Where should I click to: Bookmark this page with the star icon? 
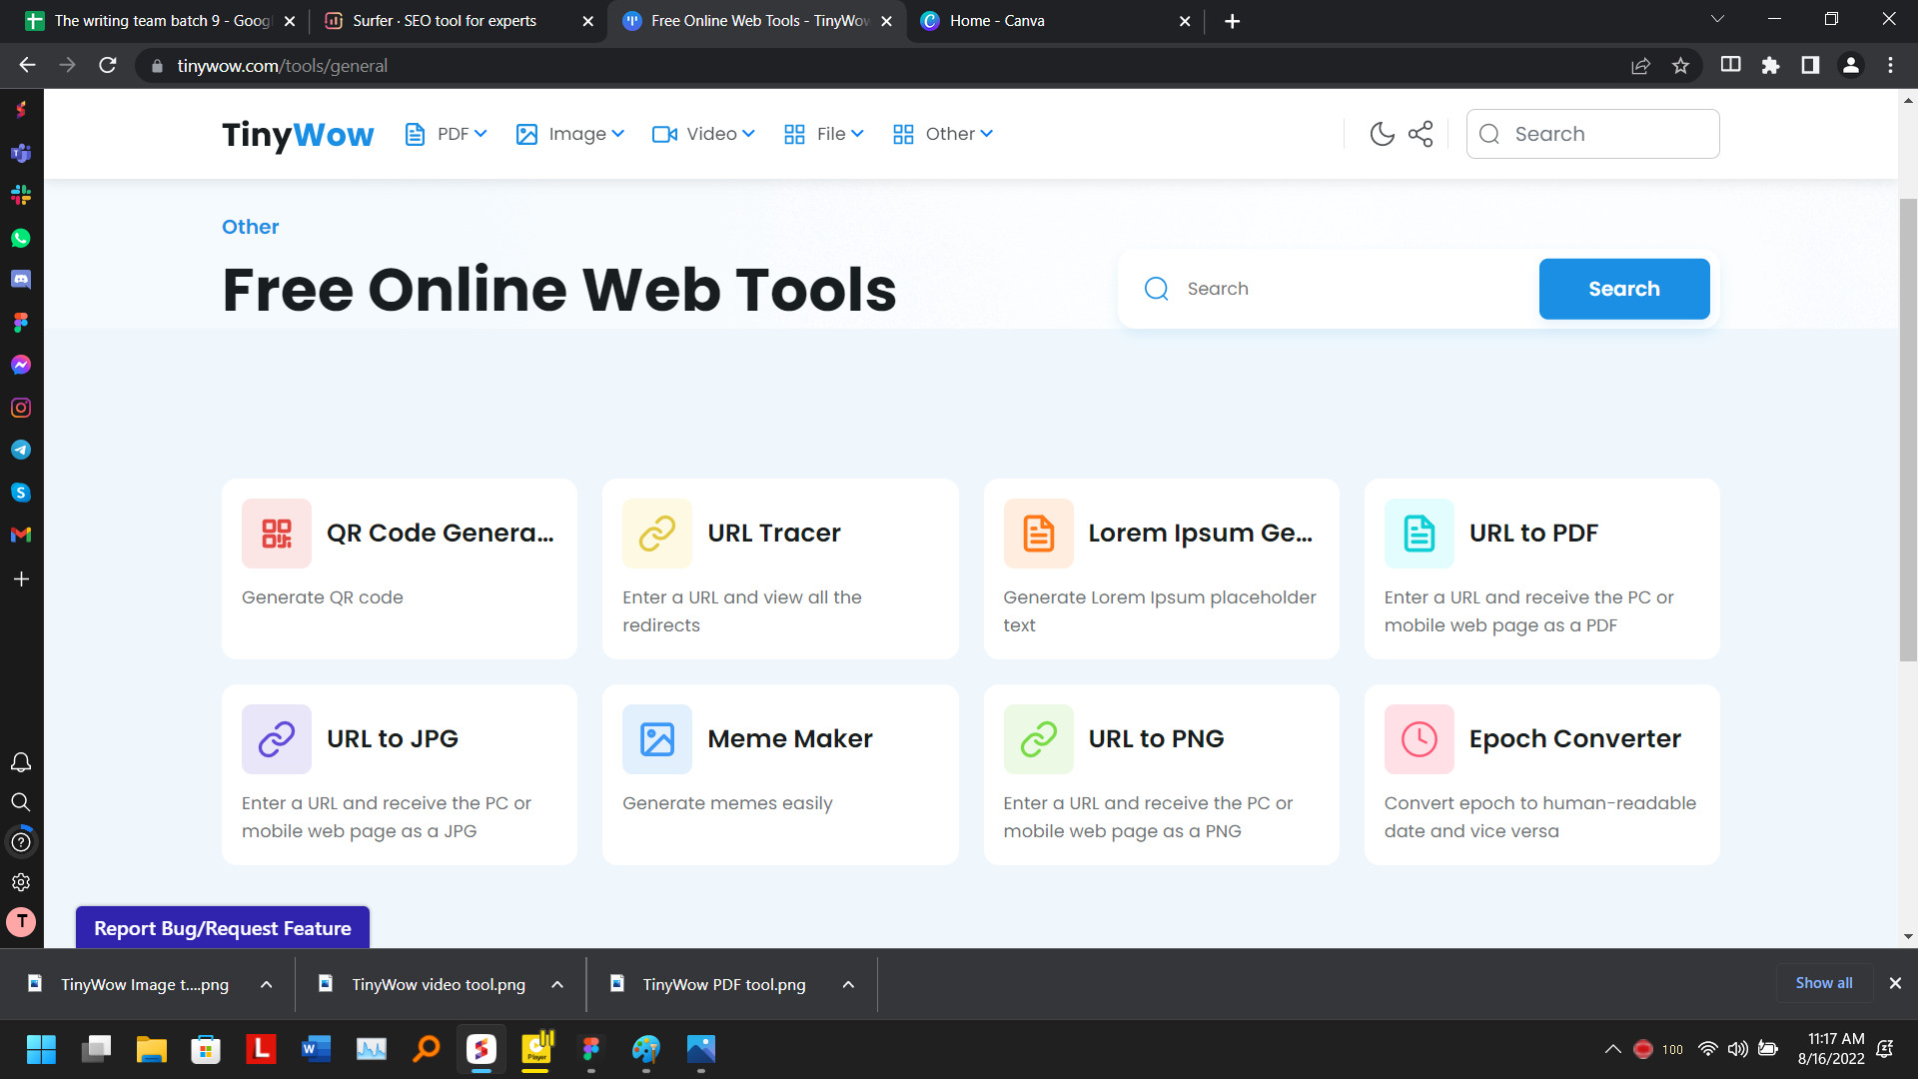coord(1680,66)
